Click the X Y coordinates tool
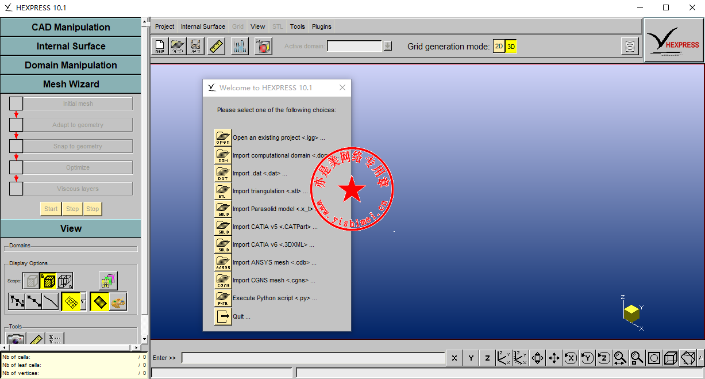 (x=55, y=339)
